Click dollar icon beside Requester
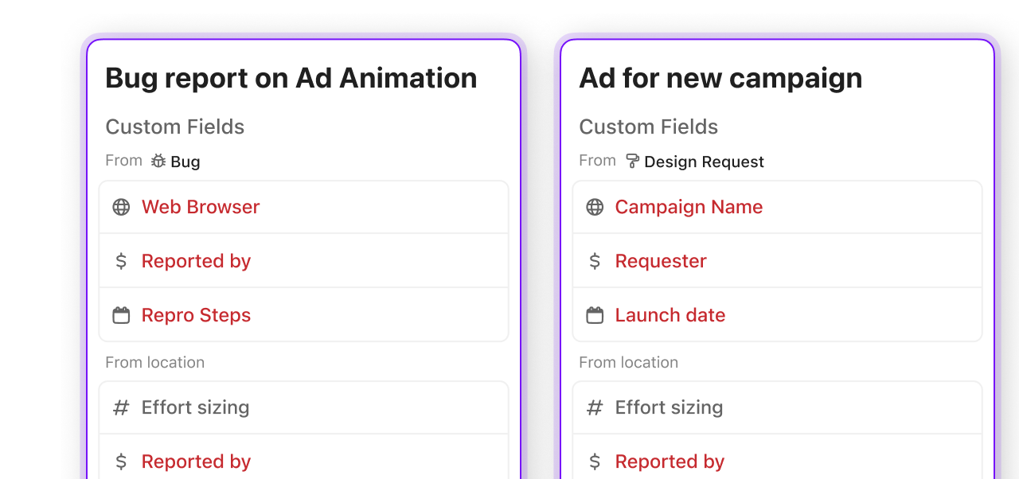Image resolution: width=1019 pixels, height=479 pixels. 595,261
